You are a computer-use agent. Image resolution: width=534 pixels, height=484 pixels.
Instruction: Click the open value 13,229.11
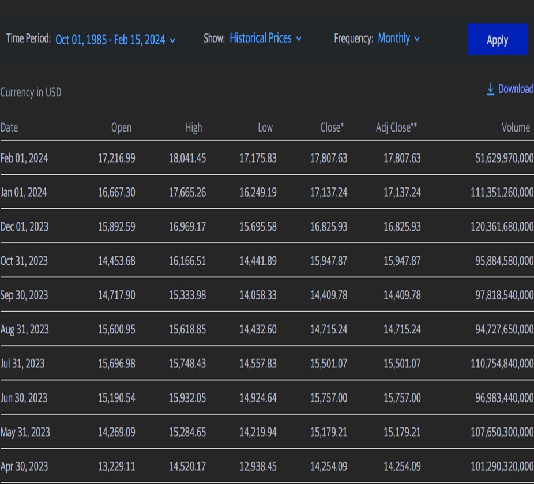(x=116, y=466)
